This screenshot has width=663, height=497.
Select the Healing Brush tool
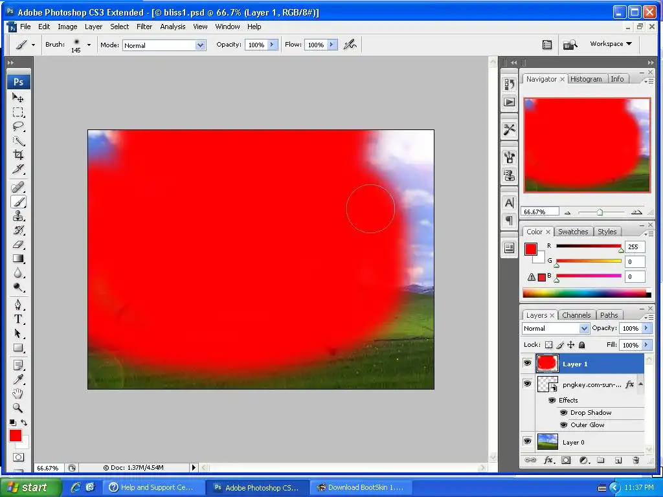[17, 187]
